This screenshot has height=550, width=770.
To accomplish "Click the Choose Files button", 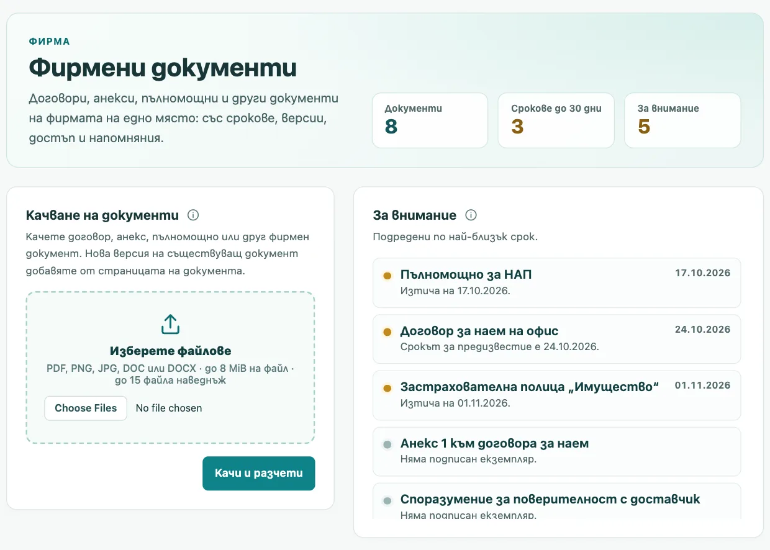I will (86, 408).
